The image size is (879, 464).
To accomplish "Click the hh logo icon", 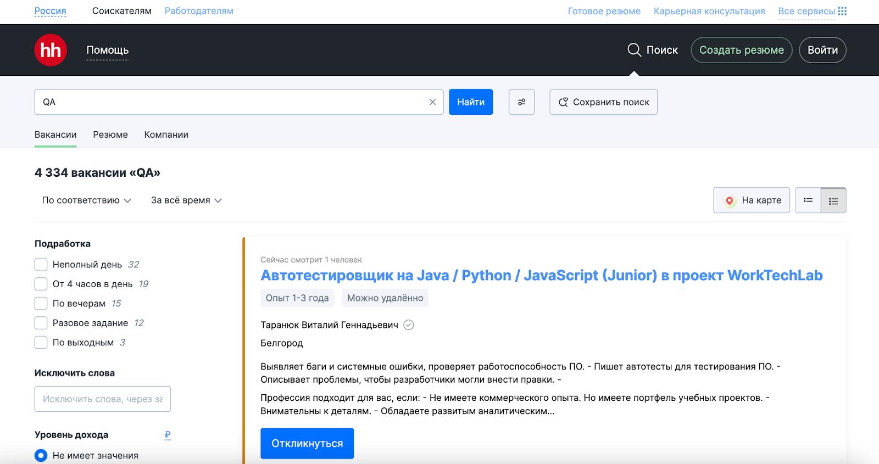I will (51, 50).
